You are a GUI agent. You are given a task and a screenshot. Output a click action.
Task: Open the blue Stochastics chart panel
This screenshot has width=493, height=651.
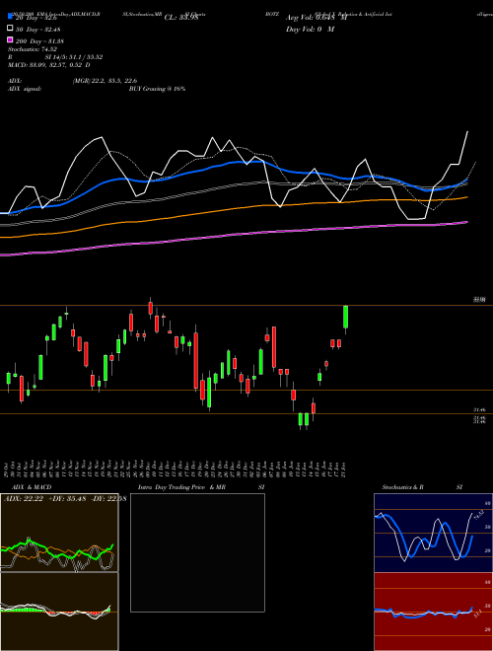[x=433, y=533]
